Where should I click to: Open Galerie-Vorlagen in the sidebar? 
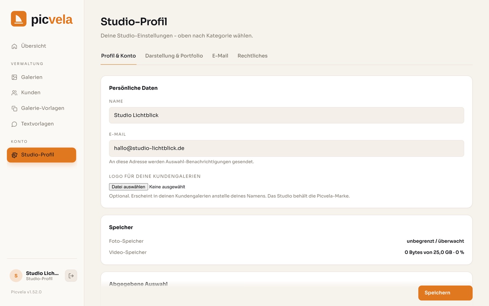(x=41, y=108)
